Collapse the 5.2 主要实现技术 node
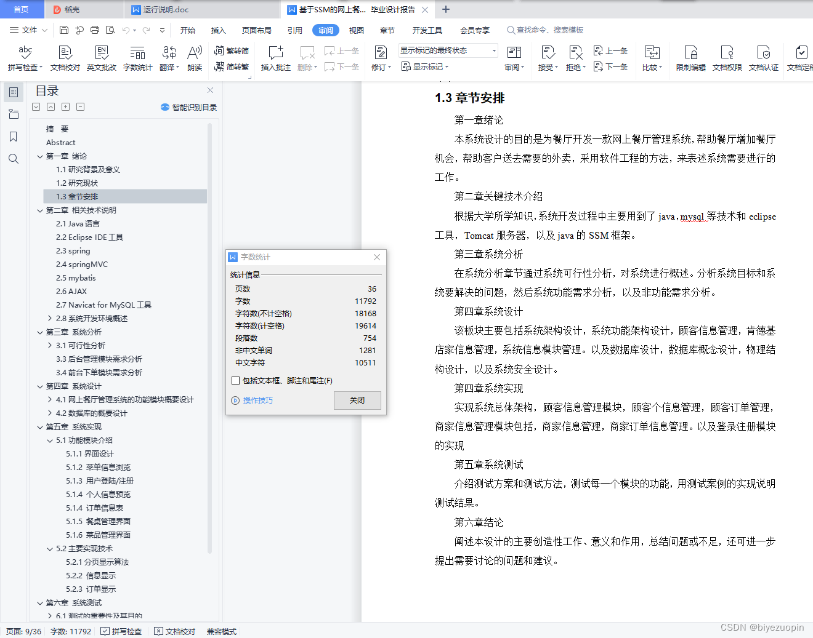This screenshot has width=813, height=638. [x=50, y=549]
